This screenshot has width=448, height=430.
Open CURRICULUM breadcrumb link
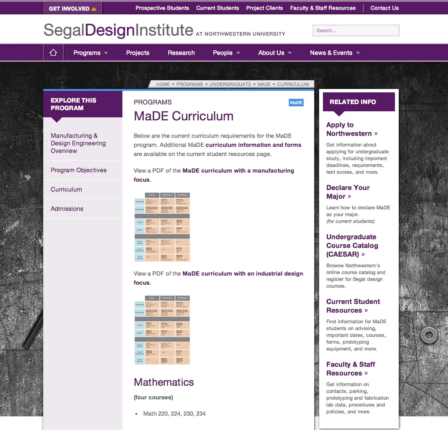[x=293, y=84]
